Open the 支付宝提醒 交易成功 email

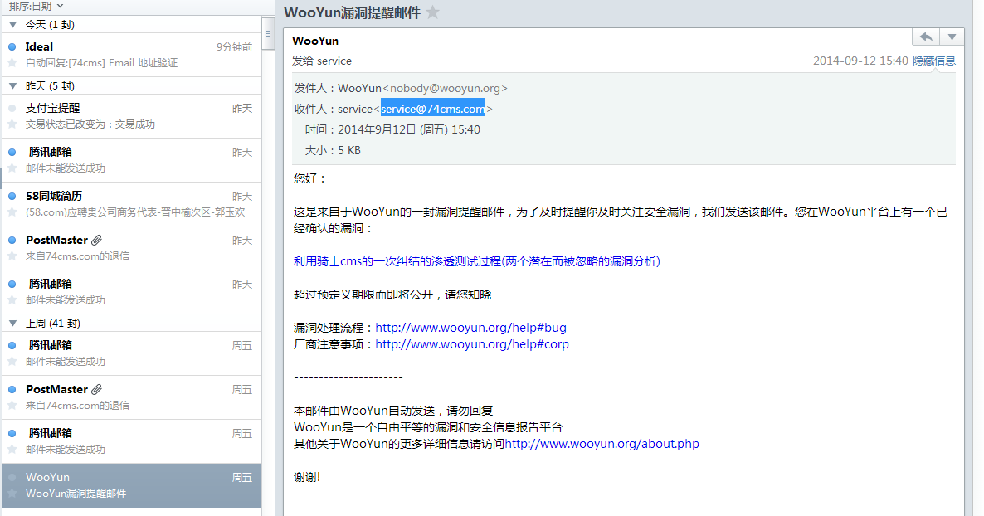pos(132,116)
